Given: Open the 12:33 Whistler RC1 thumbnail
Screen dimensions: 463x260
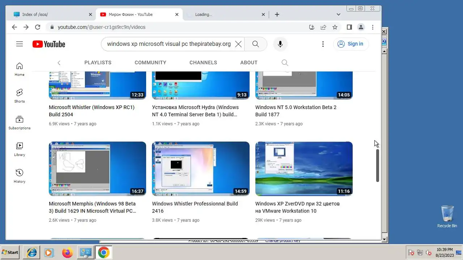Looking at the screenshot, I should 98,85.
